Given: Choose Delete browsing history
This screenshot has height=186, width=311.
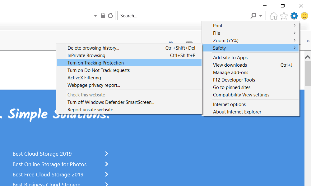Looking at the screenshot, I should coord(129,48).
